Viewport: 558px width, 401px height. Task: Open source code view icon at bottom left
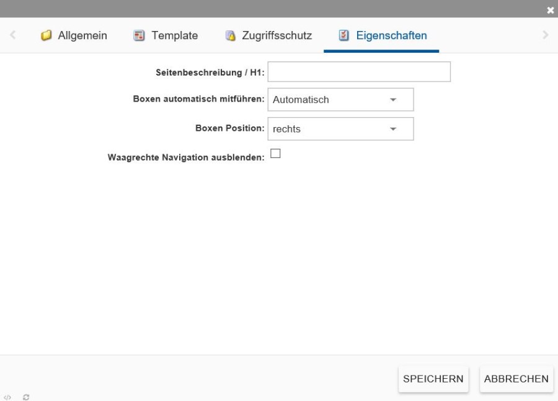(x=7, y=397)
